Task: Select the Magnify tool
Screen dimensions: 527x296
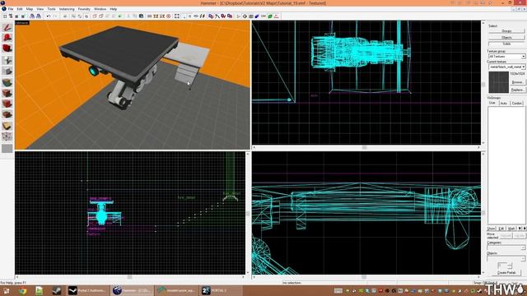Action: 7,38
